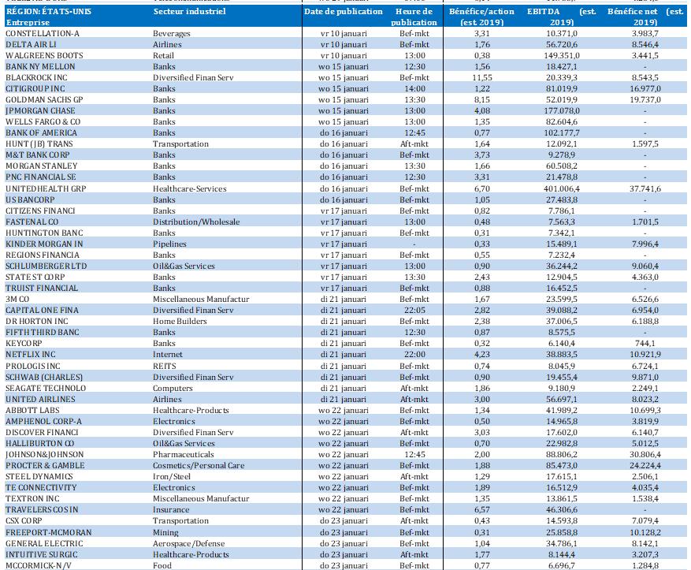Select net profit 744,1 in KEYCORP row

(645, 343)
